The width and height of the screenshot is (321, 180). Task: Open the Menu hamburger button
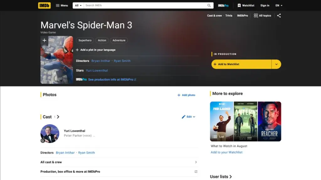pyautogui.click(x=62, y=6)
